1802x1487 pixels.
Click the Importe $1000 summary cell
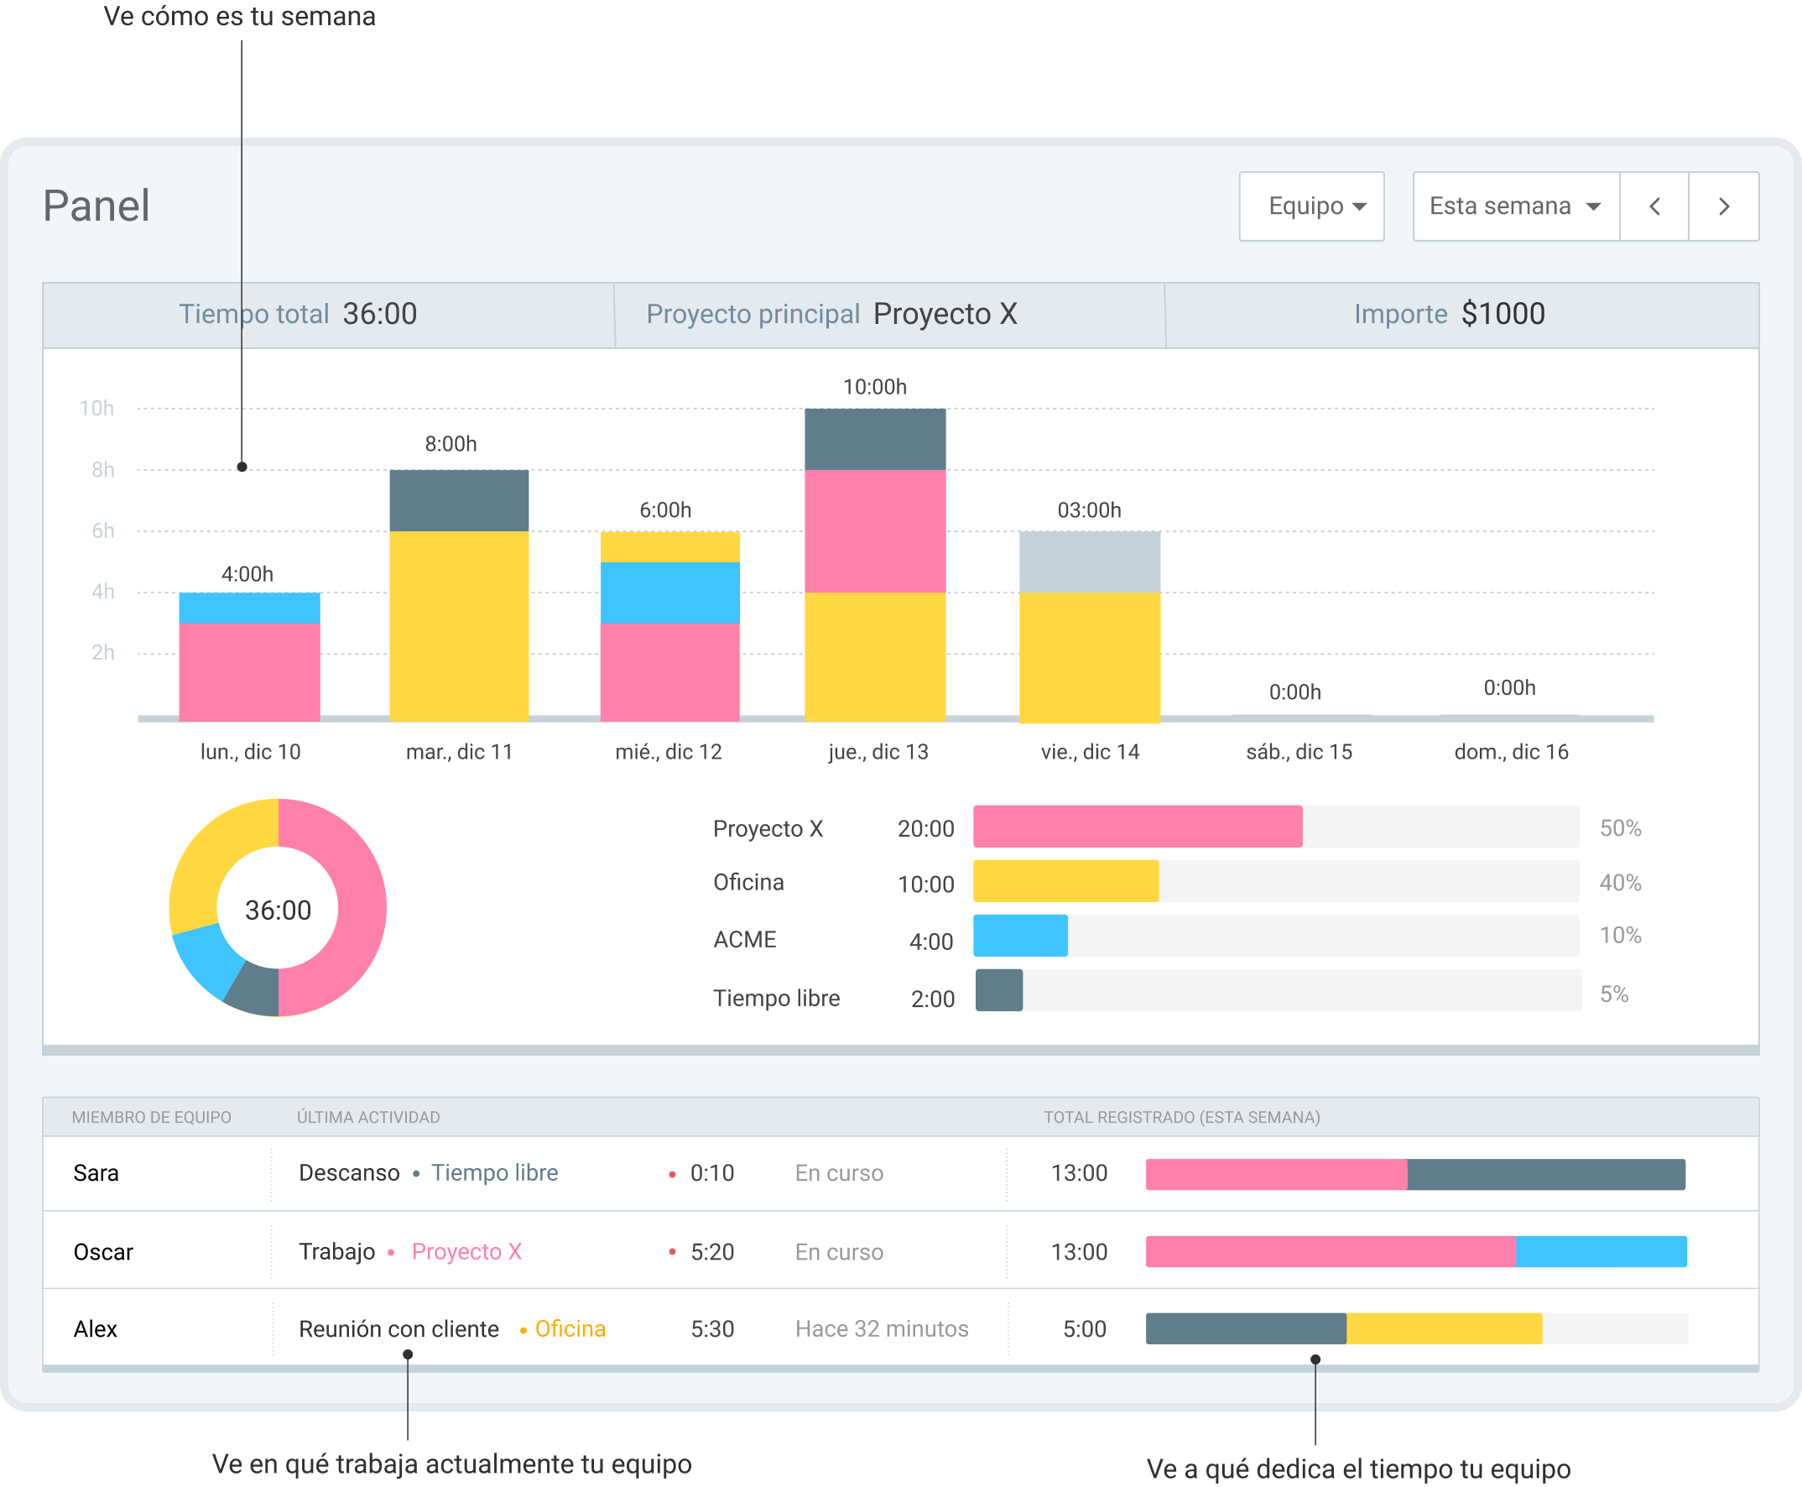coord(1449,315)
